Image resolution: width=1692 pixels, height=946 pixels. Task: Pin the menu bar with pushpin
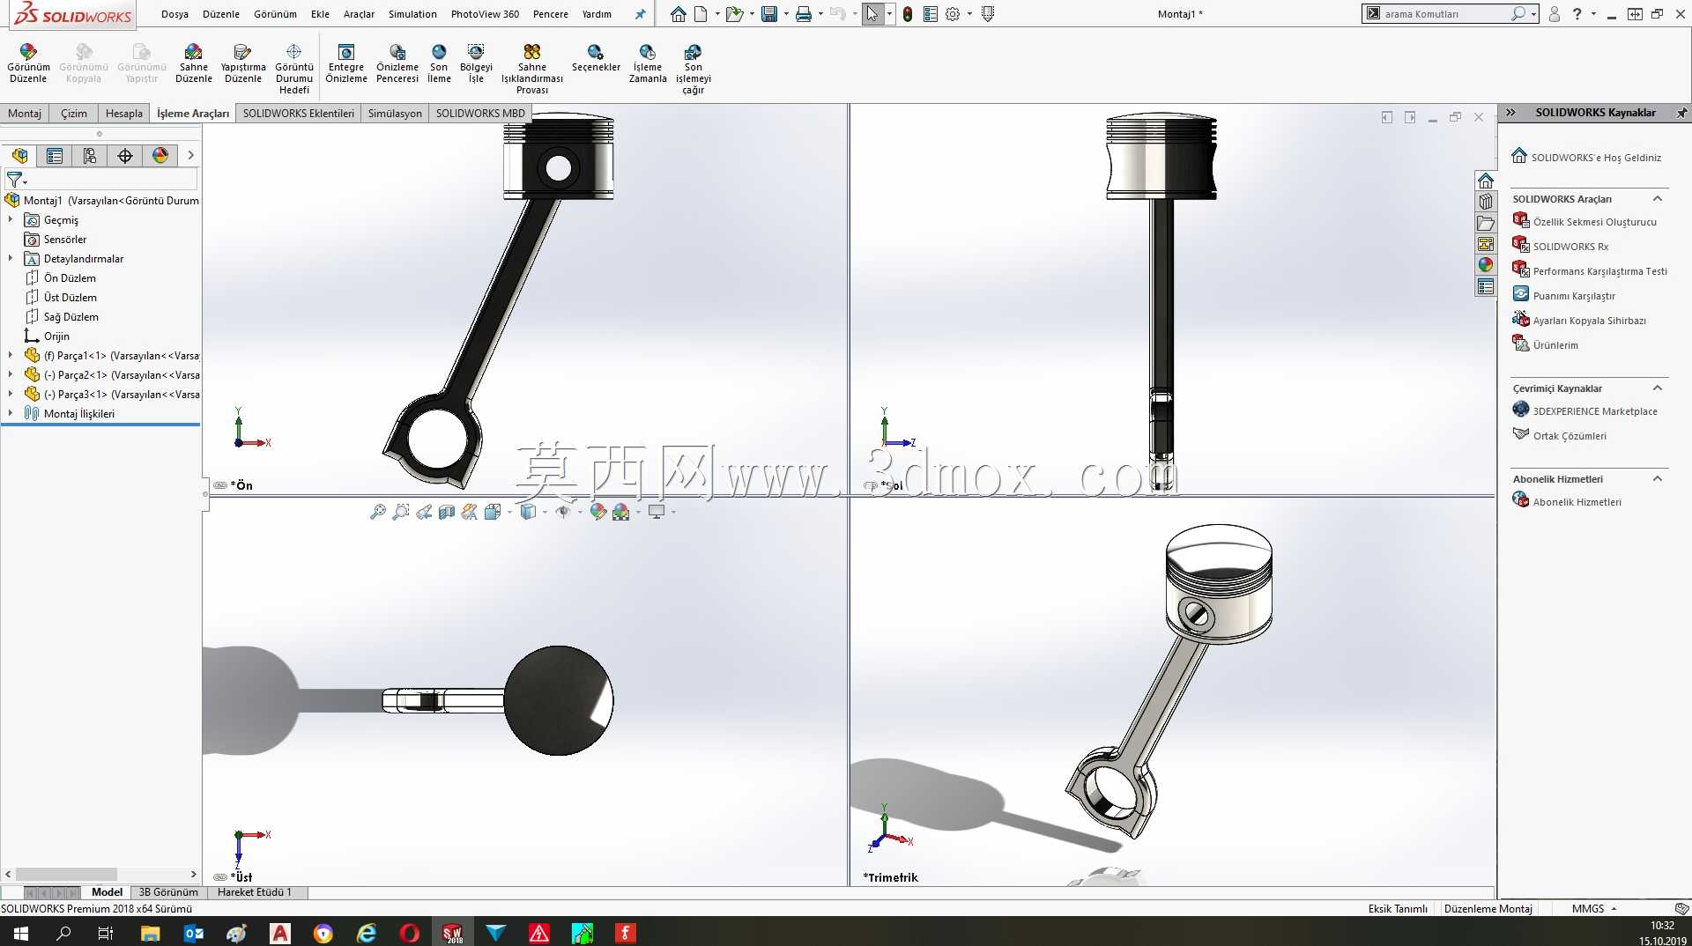pos(641,14)
